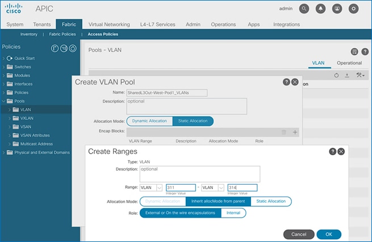Open the tools actions menu icon
This screenshot has width=372, height=242.
click(360, 75)
